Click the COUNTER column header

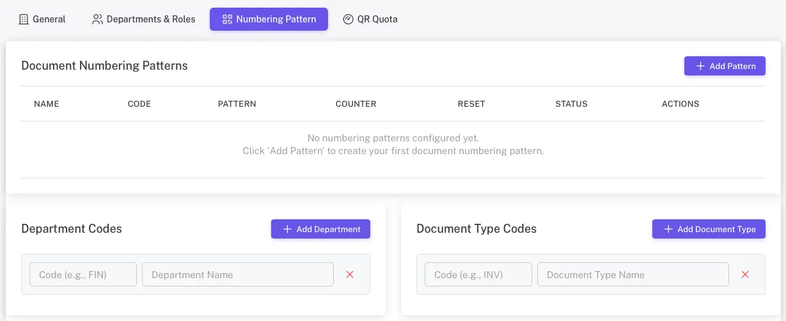point(356,104)
